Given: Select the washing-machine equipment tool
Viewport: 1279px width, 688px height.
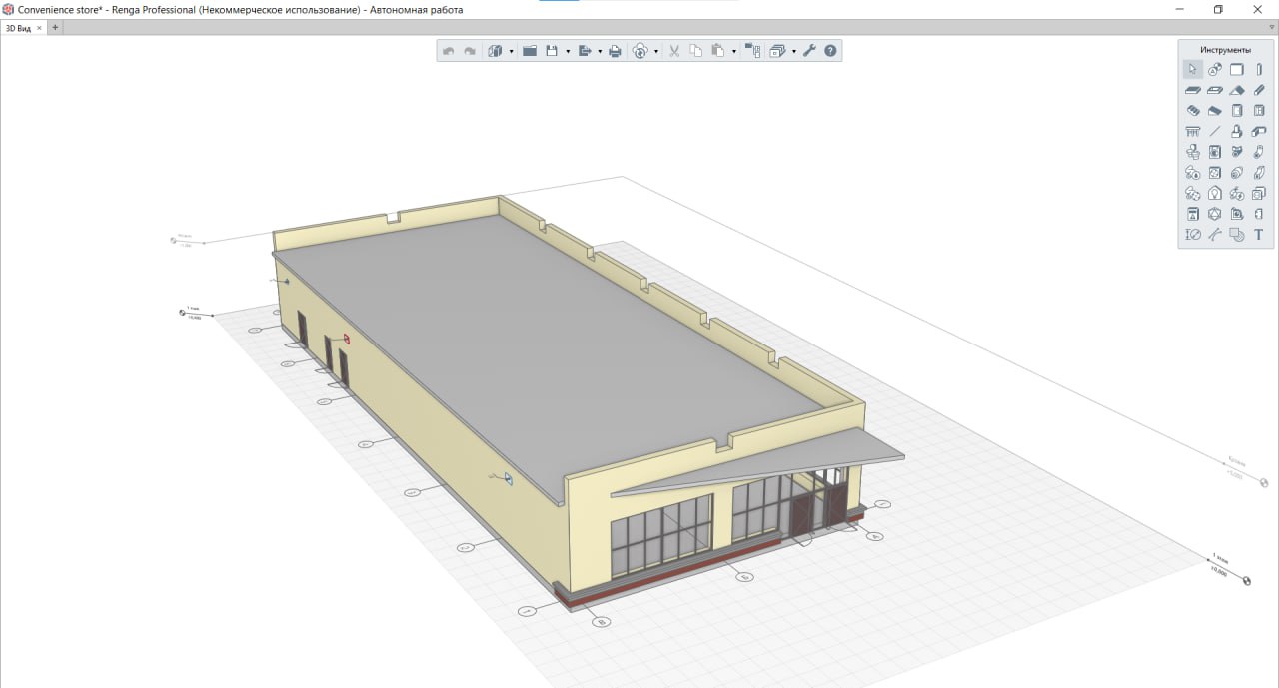Looking at the screenshot, I should pos(1214,152).
